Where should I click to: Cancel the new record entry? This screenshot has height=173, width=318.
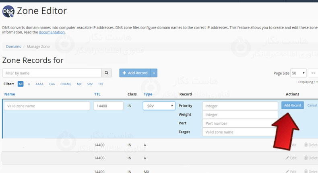[x=312, y=105]
